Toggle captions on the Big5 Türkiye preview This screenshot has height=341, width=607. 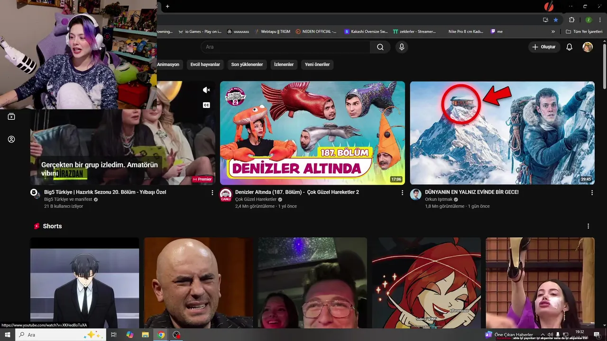pos(206,105)
